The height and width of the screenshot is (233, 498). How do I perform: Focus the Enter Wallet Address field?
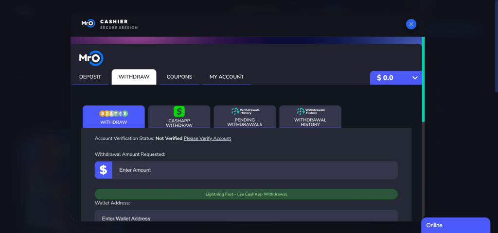point(246,216)
